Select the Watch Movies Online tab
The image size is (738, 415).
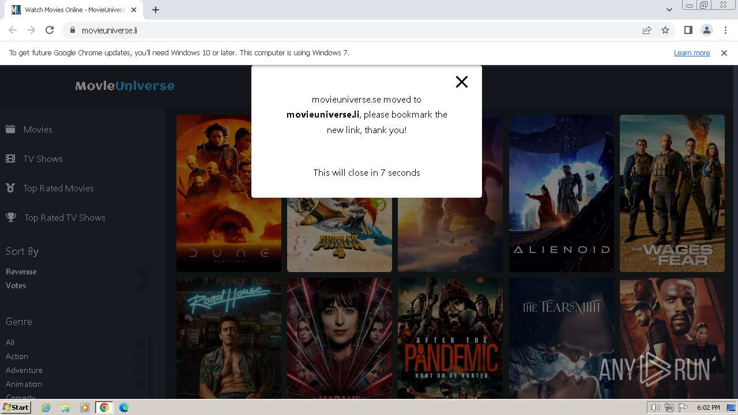pos(74,10)
